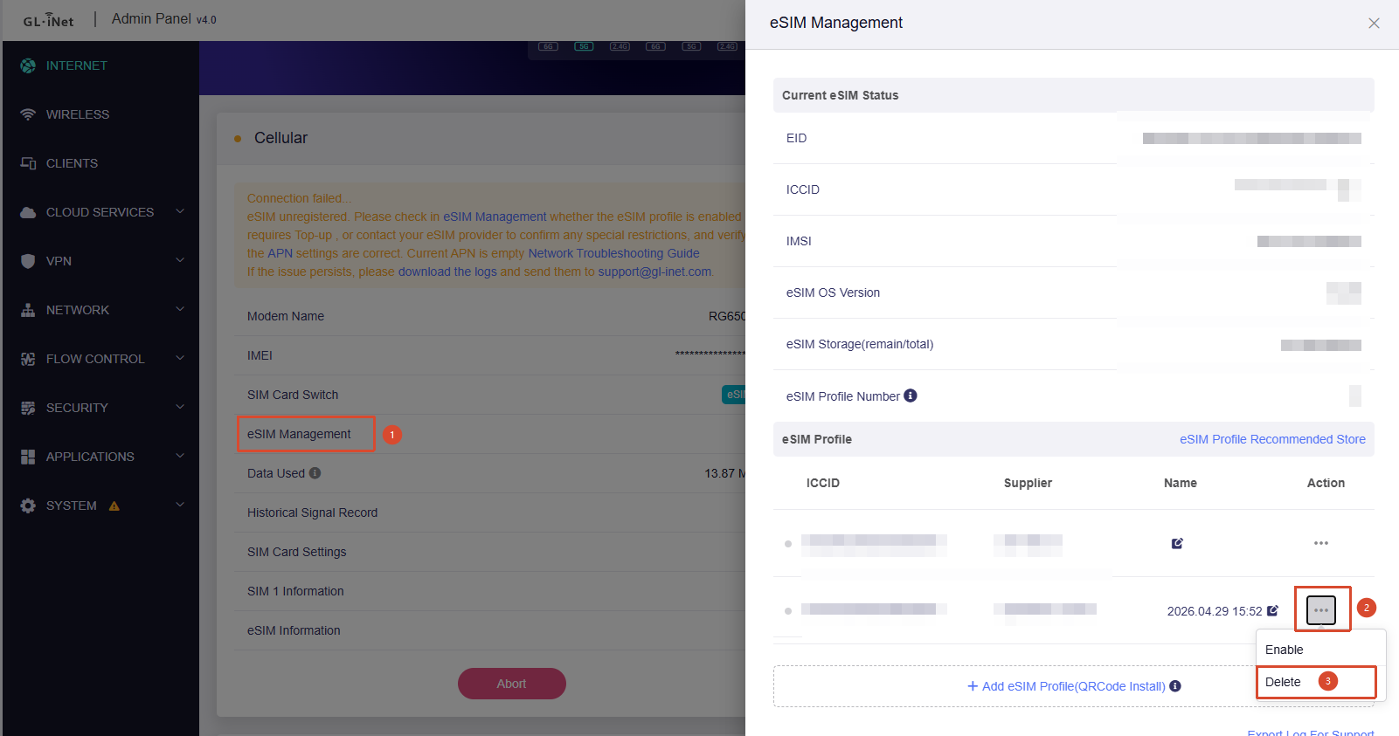Viewport: 1399px width, 736px height.
Task: Edit the name of the first eSIM profile
Action: click(1177, 543)
